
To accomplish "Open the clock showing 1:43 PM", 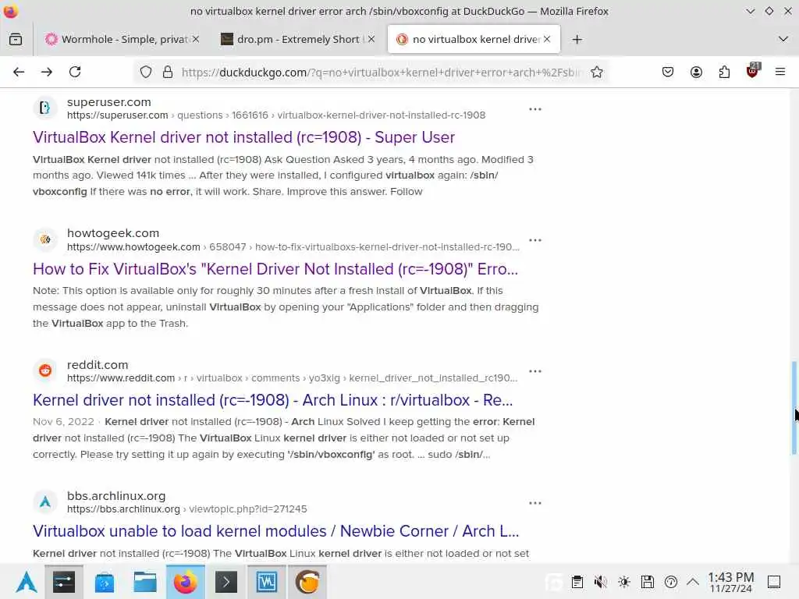I will pos(730,582).
